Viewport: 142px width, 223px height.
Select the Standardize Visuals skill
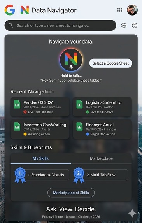(46, 175)
